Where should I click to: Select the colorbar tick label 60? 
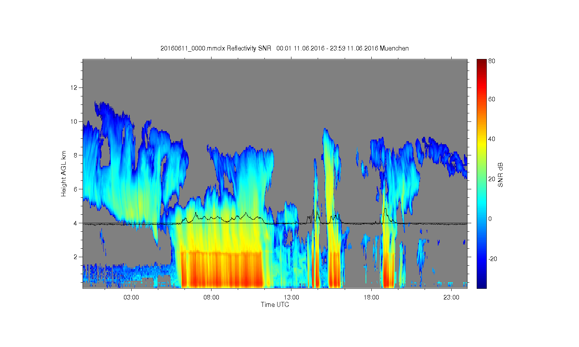[492, 99]
